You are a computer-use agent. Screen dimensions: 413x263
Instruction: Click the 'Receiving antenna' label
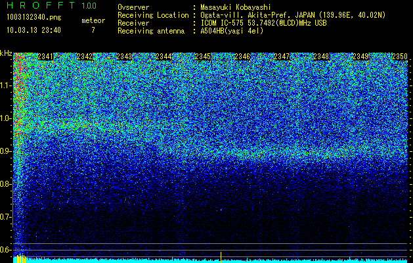(x=151, y=31)
